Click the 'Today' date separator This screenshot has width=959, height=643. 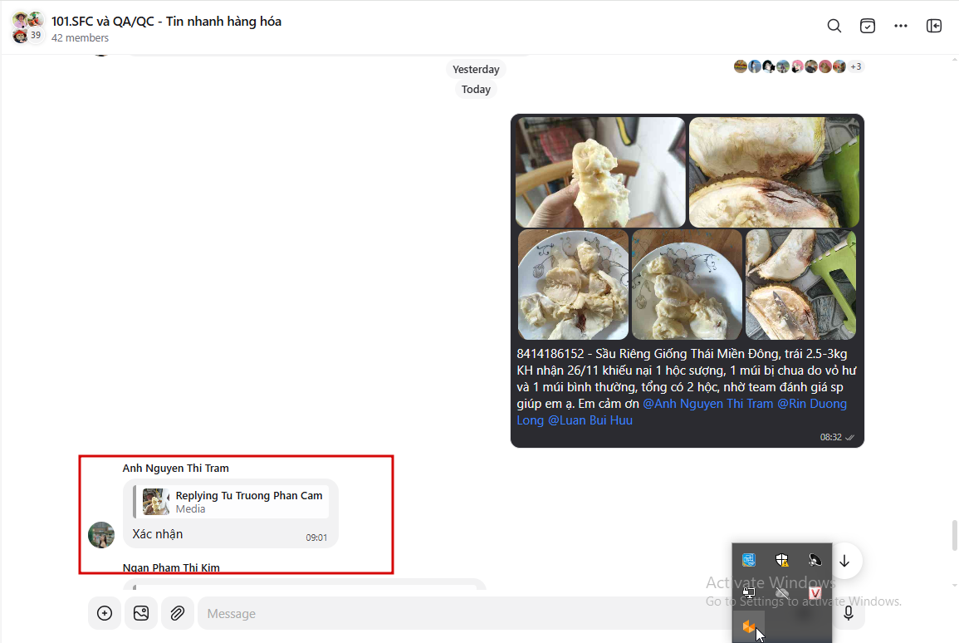pos(476,90)
